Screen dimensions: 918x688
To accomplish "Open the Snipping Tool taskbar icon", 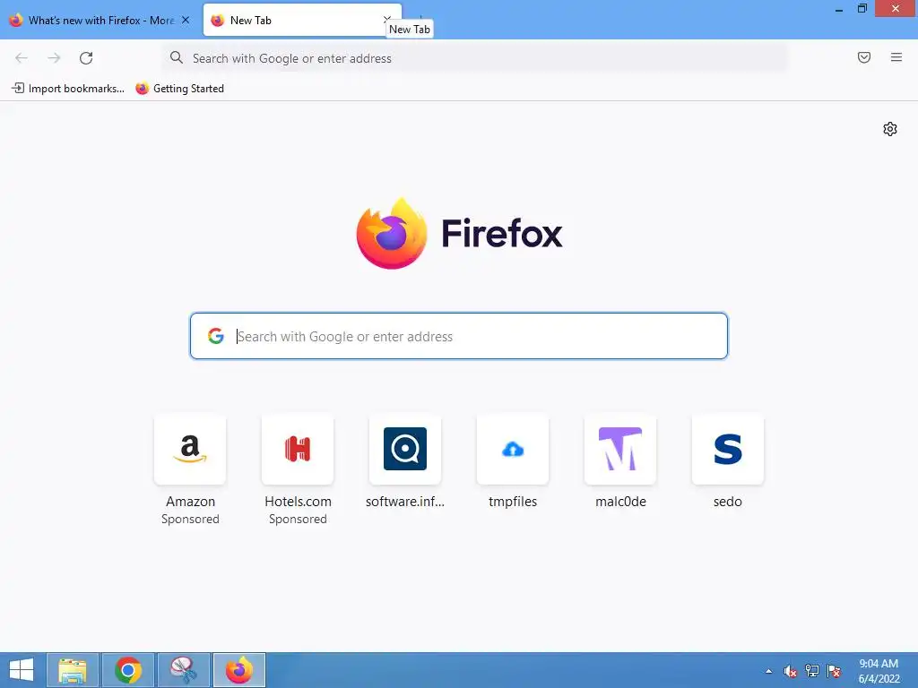I will tap(183, 670).
